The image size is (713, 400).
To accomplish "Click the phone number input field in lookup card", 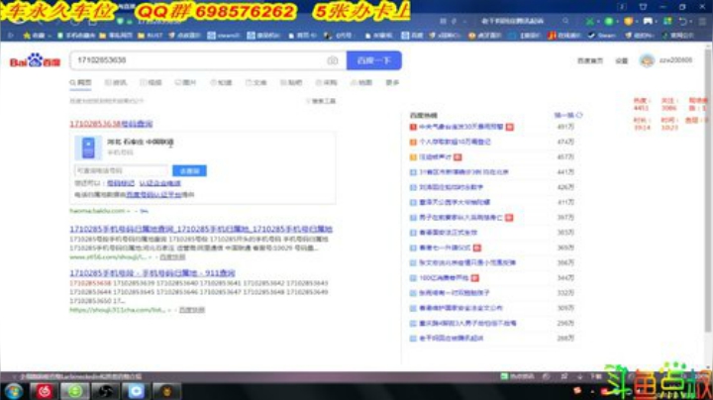I will (122, 171).
